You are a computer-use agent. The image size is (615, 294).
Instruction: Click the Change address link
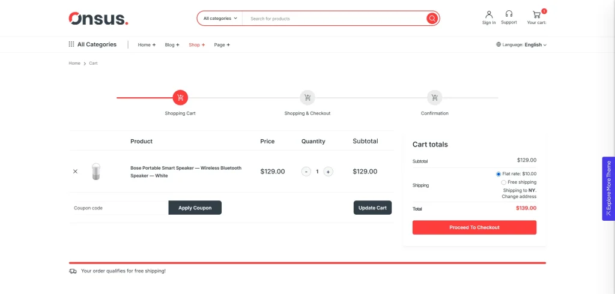point(519,197)
